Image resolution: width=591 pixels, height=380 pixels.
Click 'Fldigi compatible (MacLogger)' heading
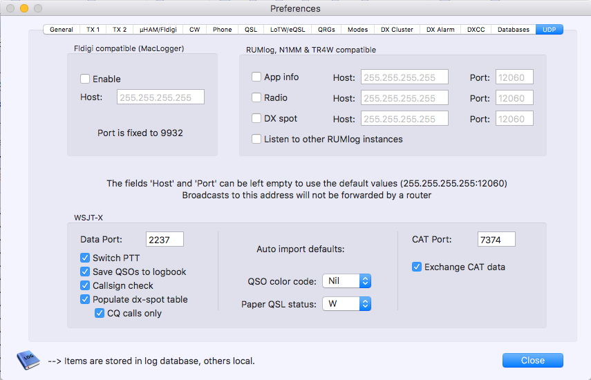[x=129, y=48]
